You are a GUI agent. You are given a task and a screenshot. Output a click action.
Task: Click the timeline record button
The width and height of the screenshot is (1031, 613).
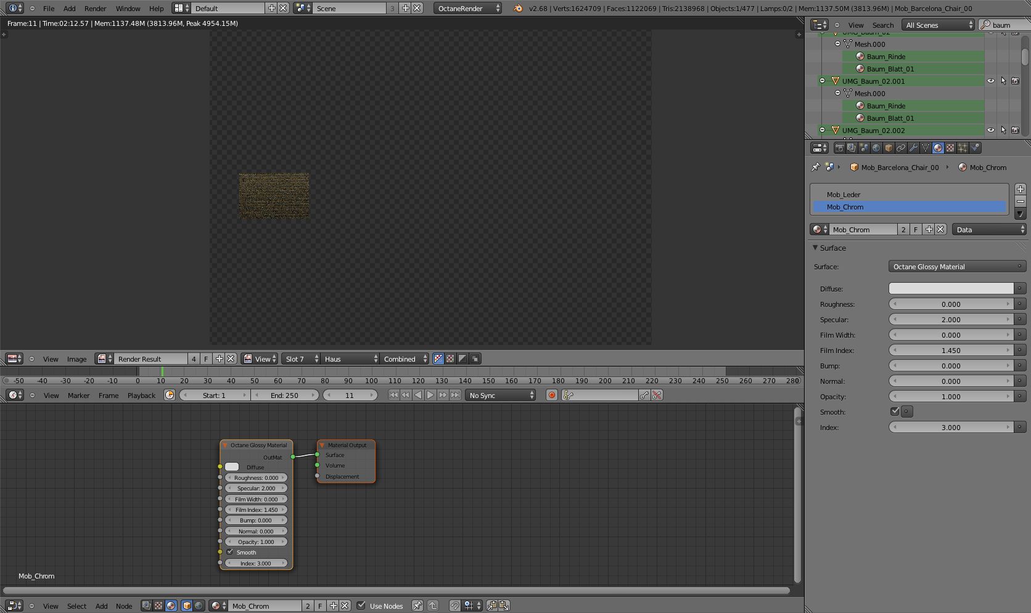pyautogui.click(x=552, y=396)
